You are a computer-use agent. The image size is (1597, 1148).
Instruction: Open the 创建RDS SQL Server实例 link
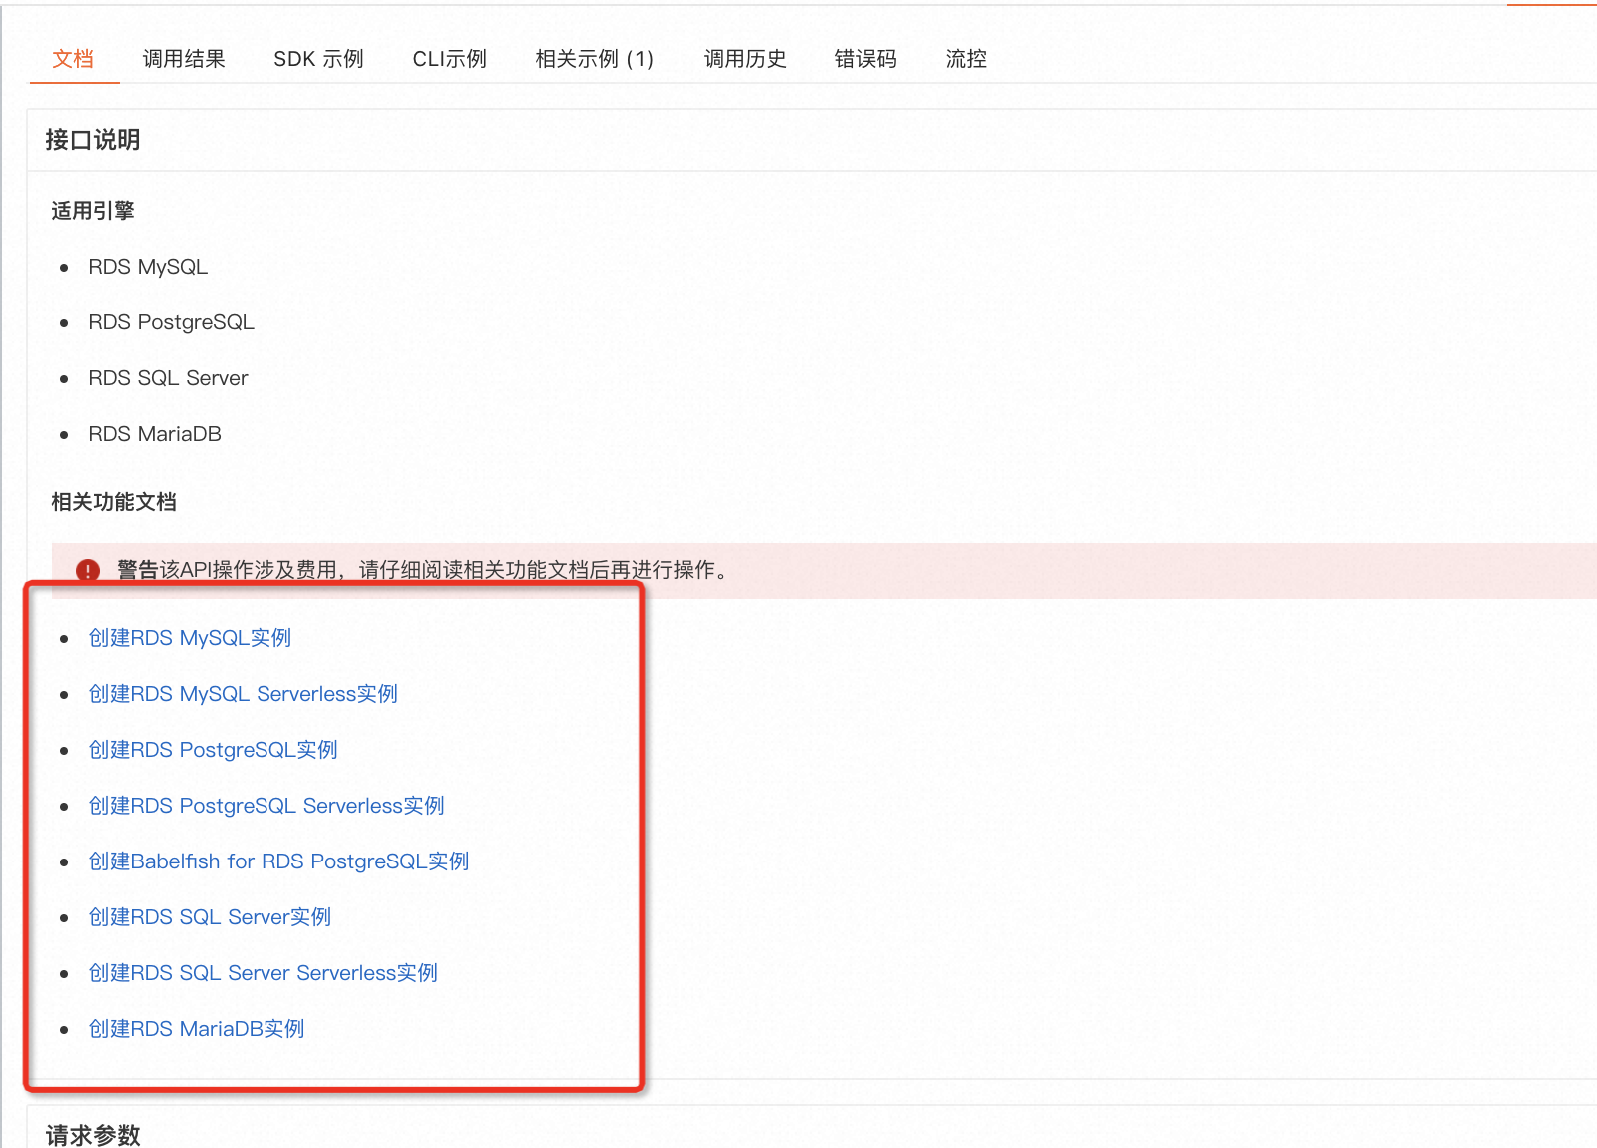[x=210, y=917]
